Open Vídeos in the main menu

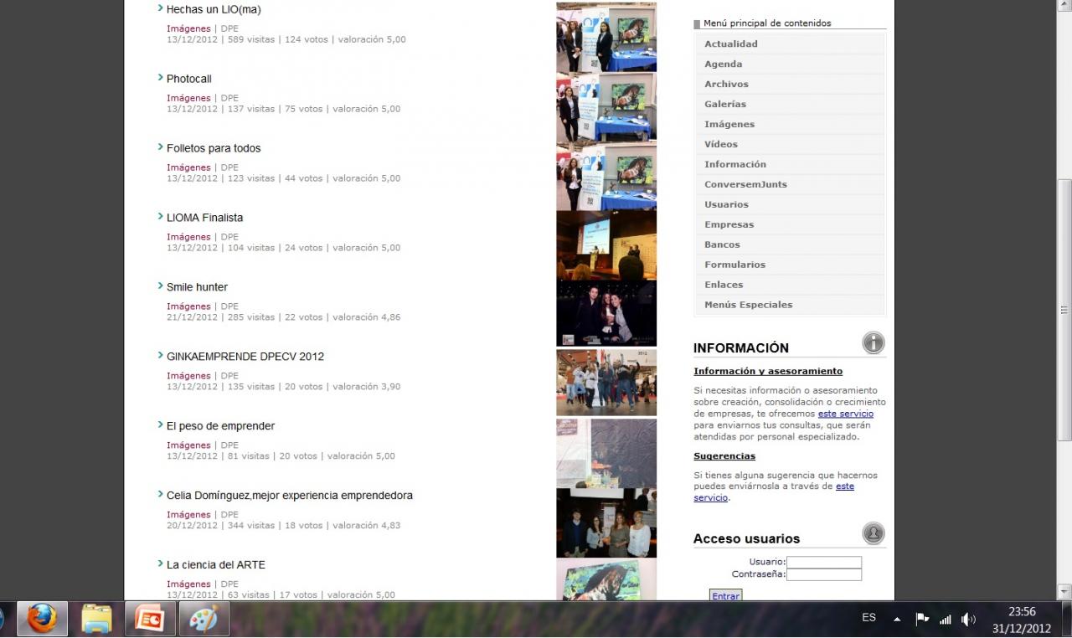(790, 144)
